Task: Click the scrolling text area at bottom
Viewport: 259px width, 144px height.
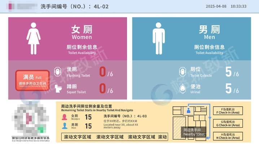Action: [x=115, y=137]
